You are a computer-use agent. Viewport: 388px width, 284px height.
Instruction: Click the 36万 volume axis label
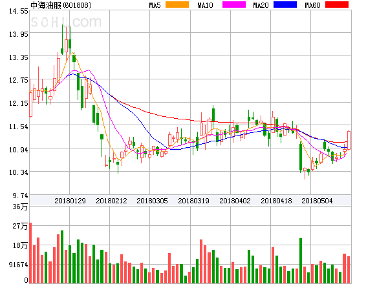click(x=20, y=207)
